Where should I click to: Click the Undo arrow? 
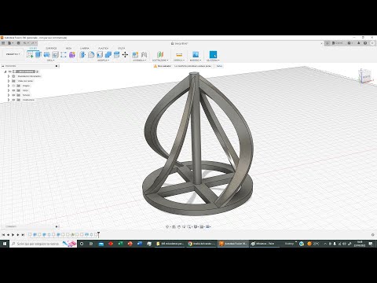click(x=25, y=43)
